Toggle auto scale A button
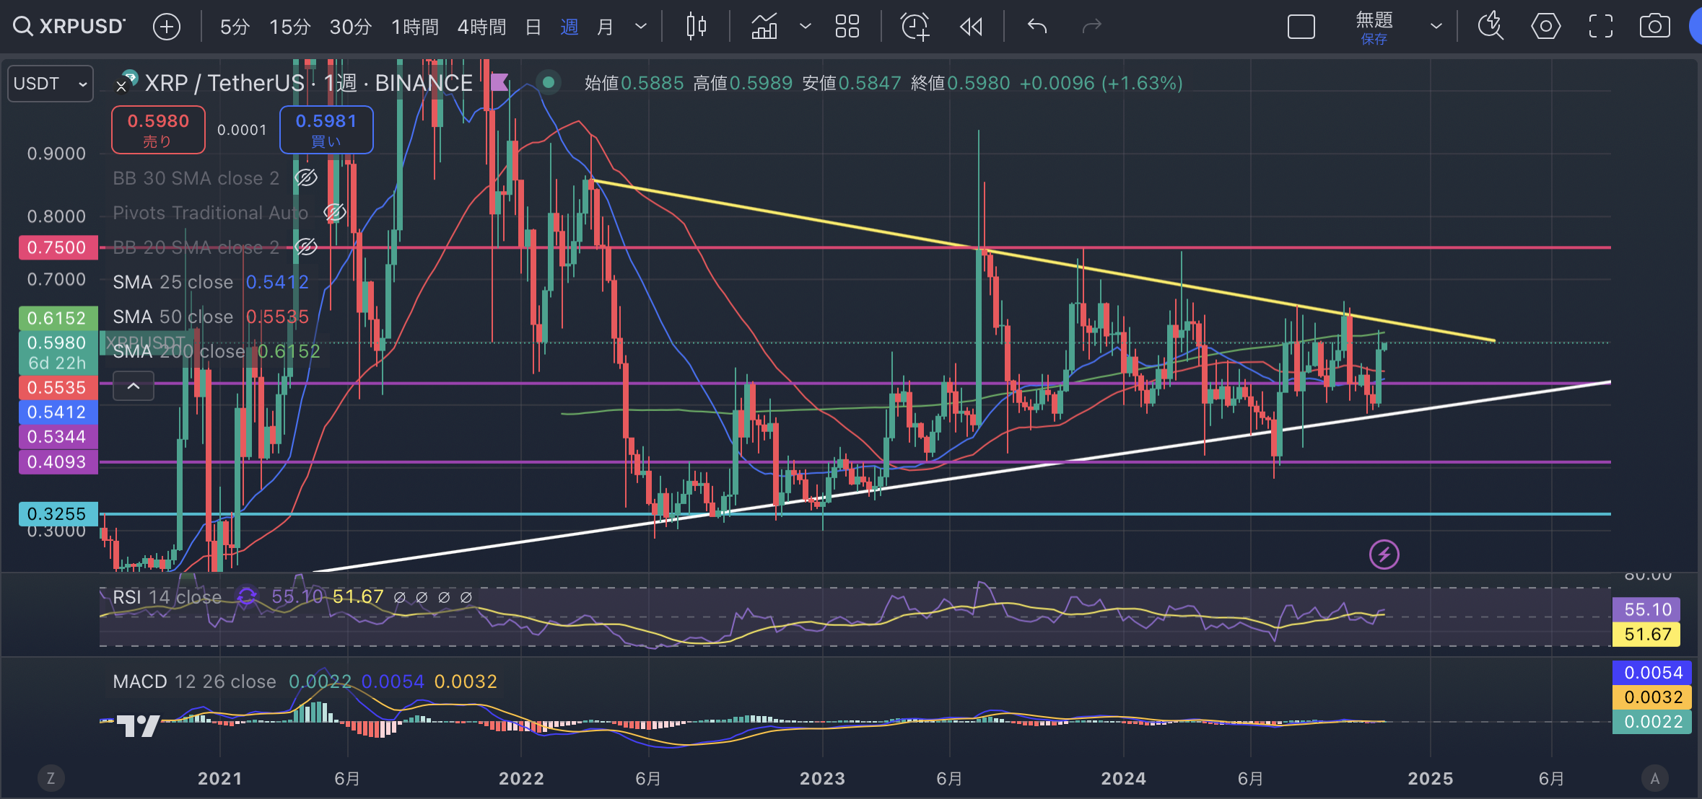This screenshot has height=799, width=1702. [1655, 779]
